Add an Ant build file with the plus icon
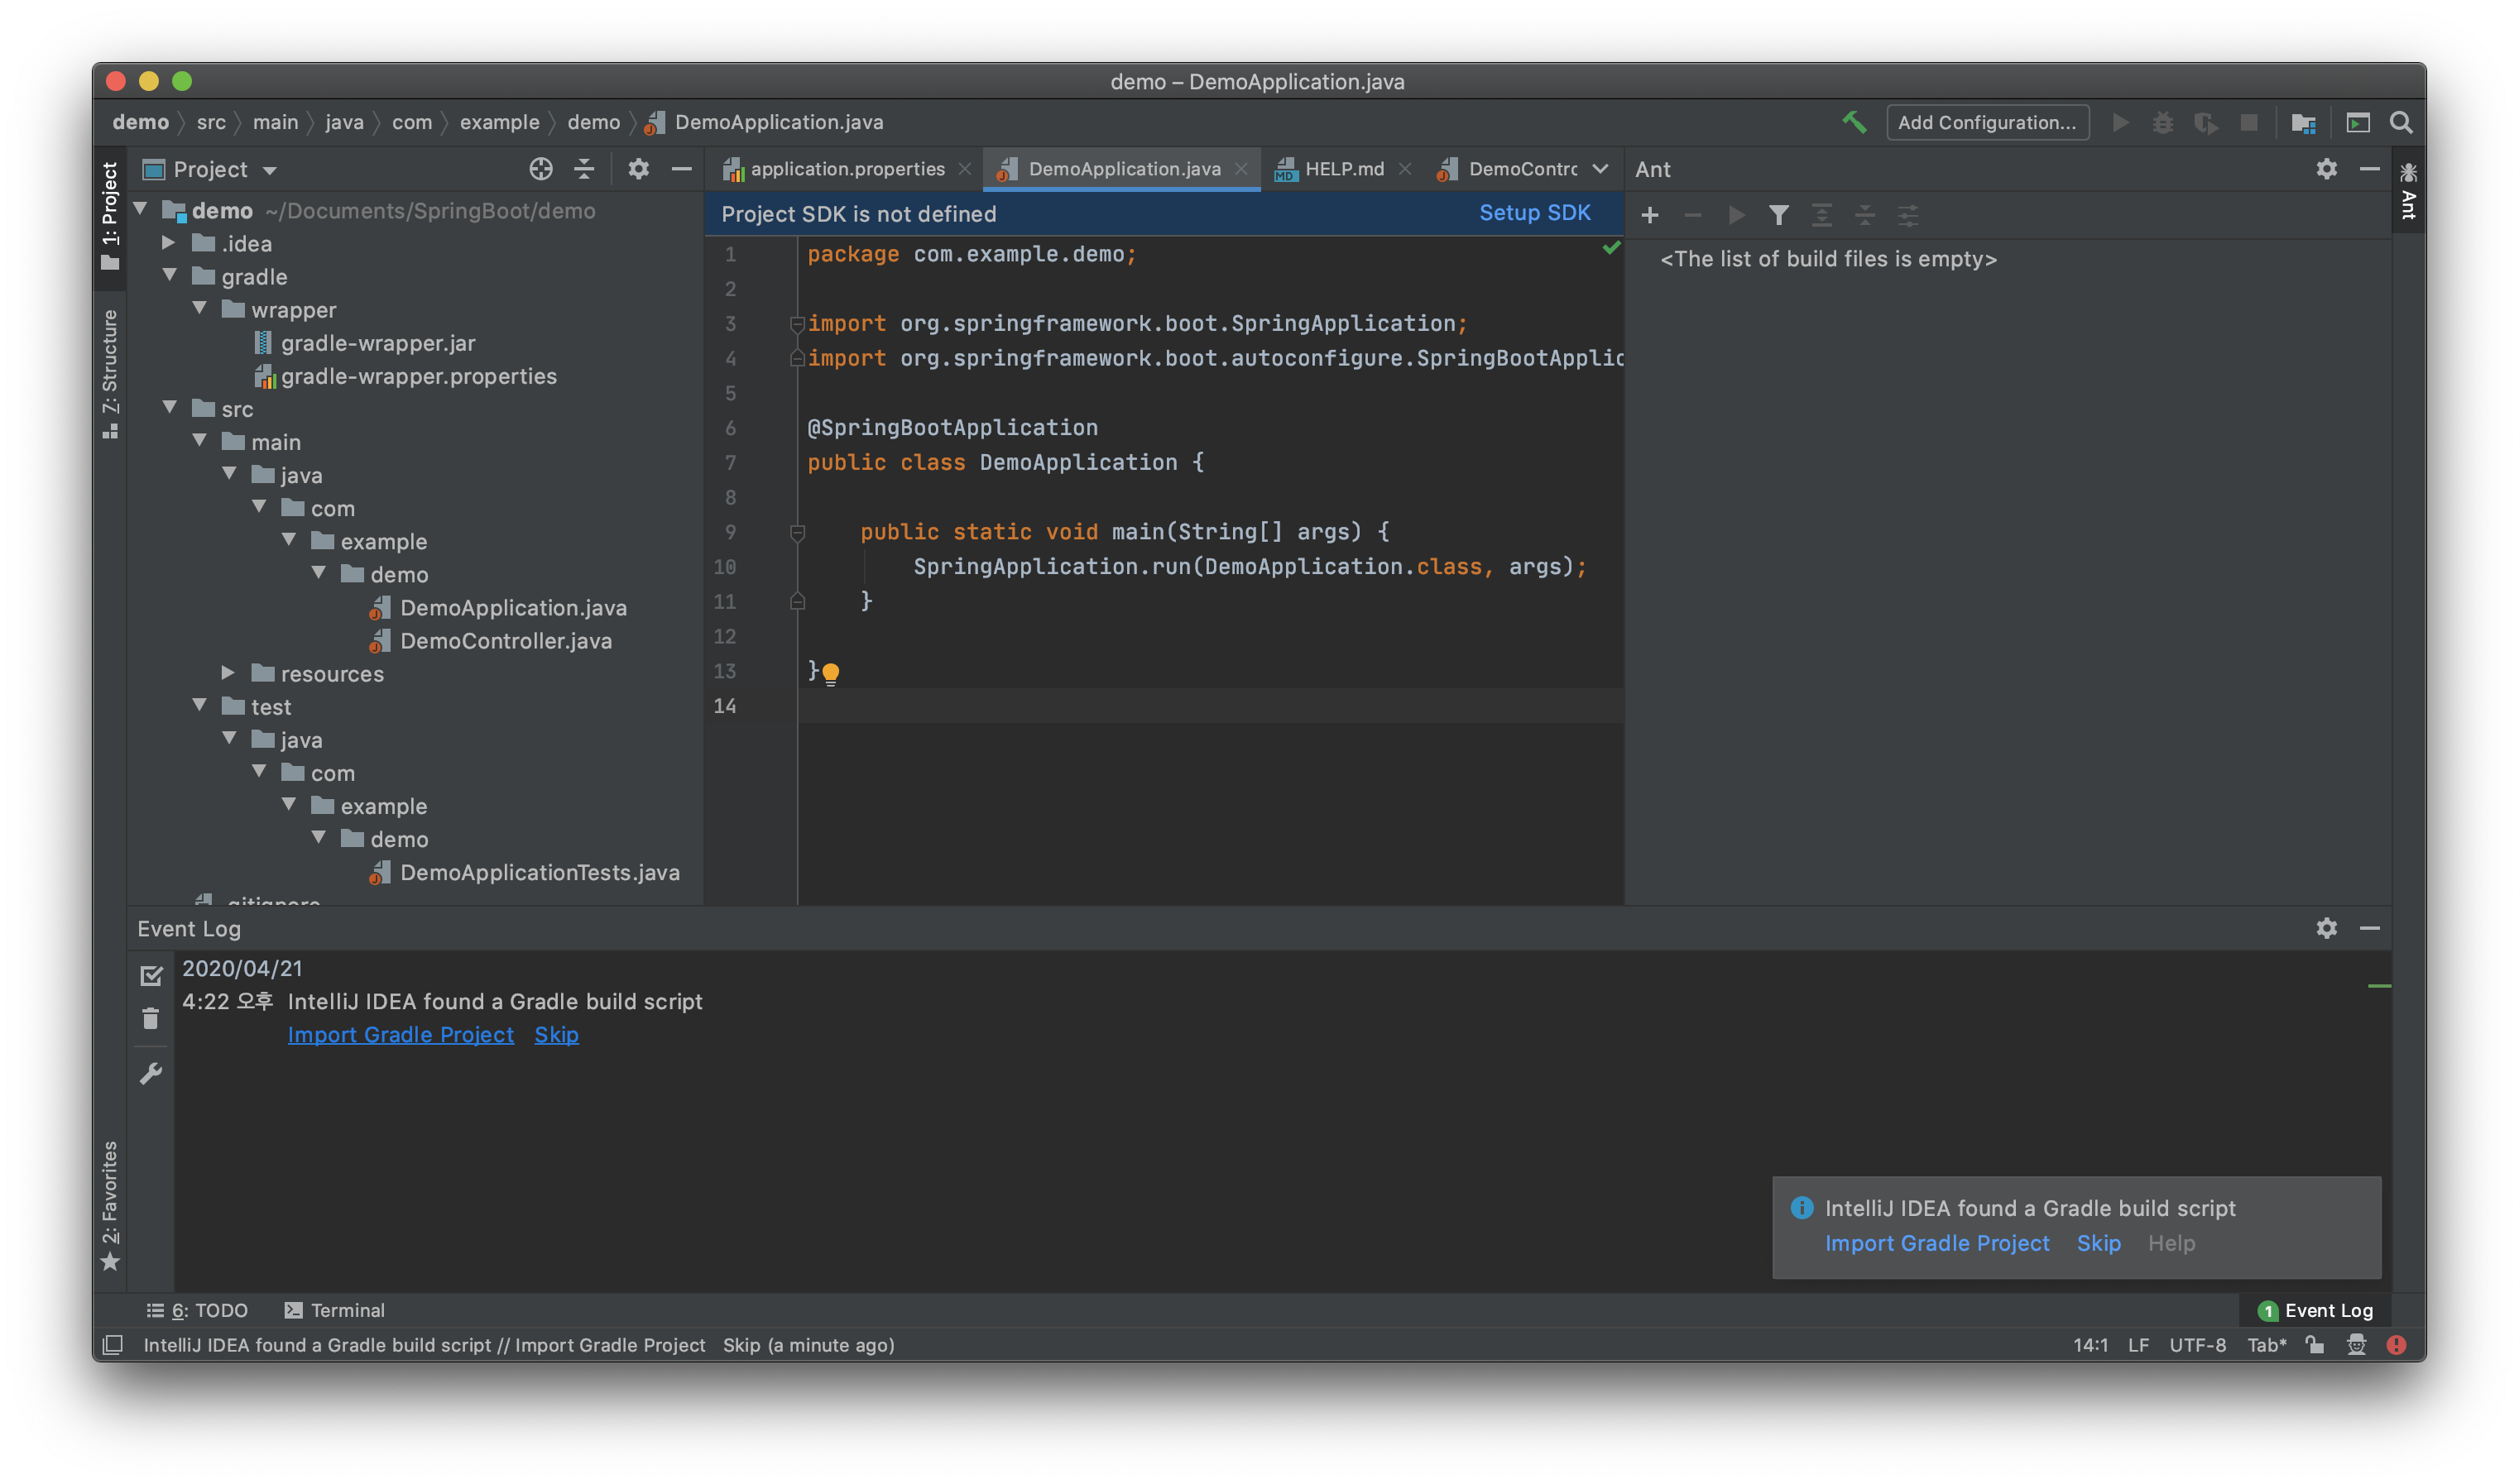2519x1484 pixels. (1649, 215)
